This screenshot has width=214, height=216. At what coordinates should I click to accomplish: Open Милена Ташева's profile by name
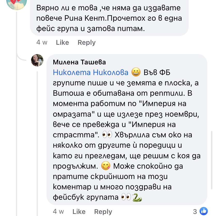click(79, 62)
